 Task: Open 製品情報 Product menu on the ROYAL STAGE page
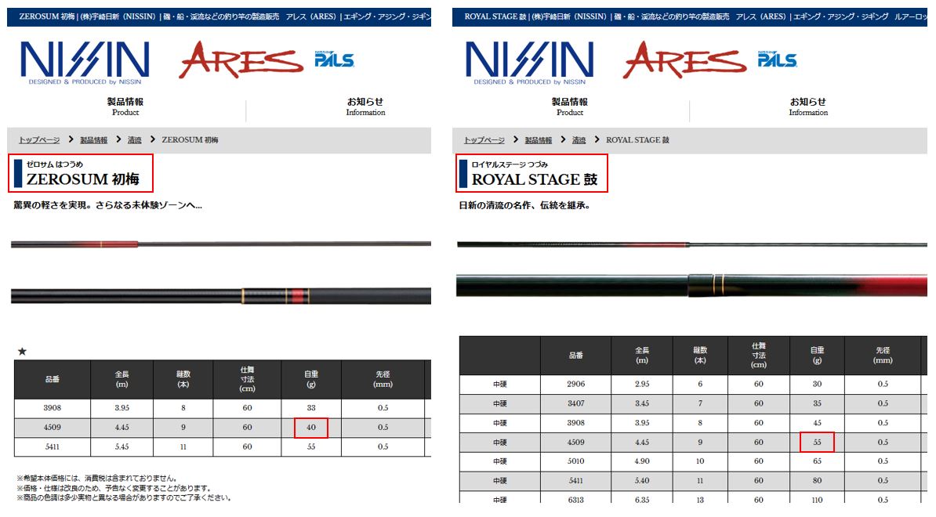[x=569, y=107]
